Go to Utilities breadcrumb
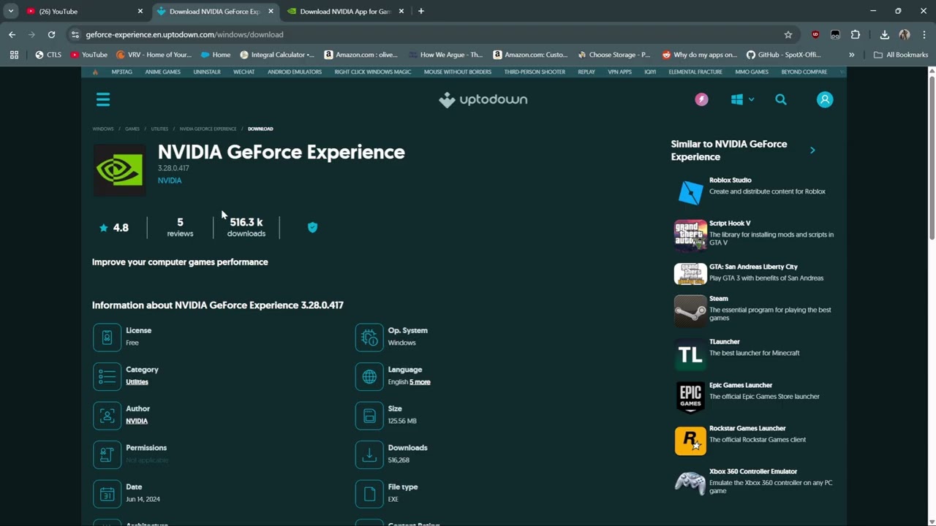This screenshot has height=526, width=936. tap(159, 129)
